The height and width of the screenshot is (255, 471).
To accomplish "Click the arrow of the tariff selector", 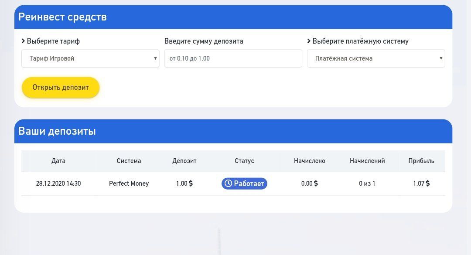I will click(155, 58).
